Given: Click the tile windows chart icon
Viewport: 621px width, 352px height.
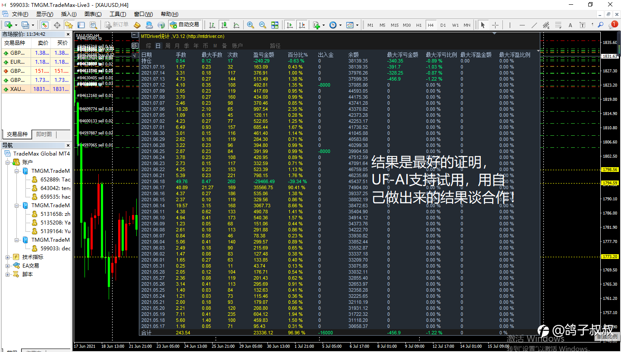Looking at the screenshot, I should (274, 25).
